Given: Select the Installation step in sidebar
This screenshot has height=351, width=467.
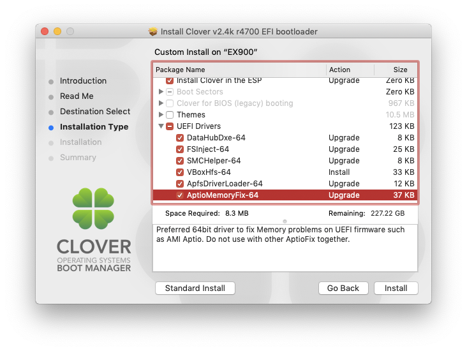Looking at the screenshot, I should coord(81,142).
